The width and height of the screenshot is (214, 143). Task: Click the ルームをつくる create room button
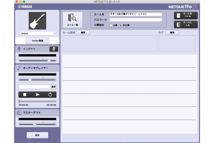pos(186,15)
